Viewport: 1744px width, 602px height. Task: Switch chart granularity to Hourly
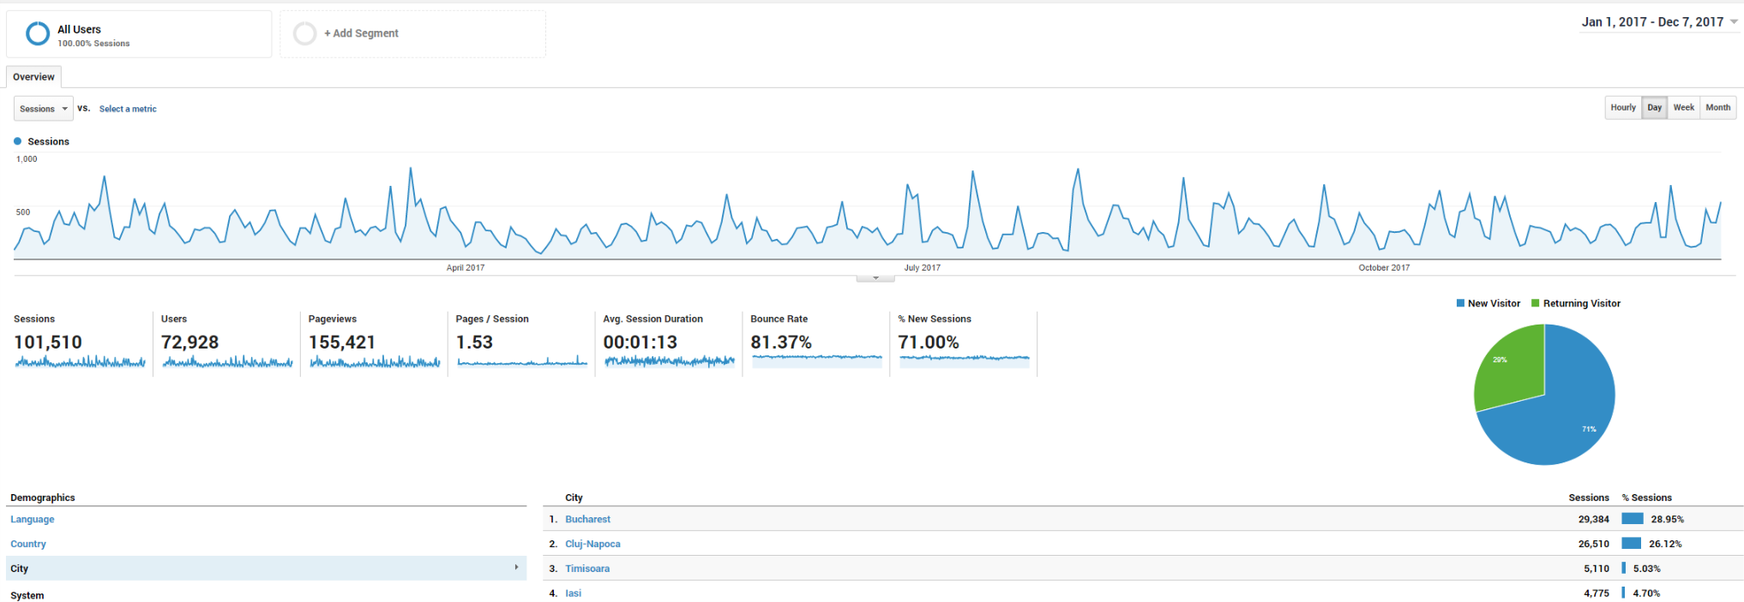tap(1622, 108)
